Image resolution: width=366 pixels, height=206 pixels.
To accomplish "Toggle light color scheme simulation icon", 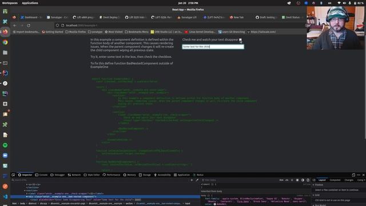I will [297, 180].
